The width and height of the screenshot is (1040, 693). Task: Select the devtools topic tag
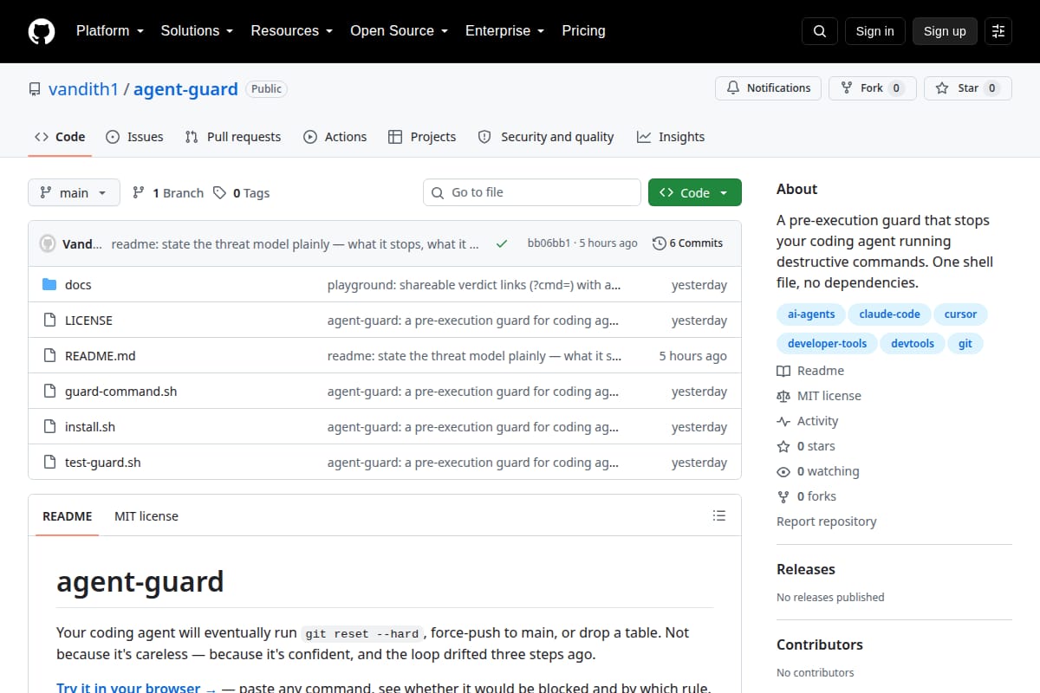[x=913, y=344]
